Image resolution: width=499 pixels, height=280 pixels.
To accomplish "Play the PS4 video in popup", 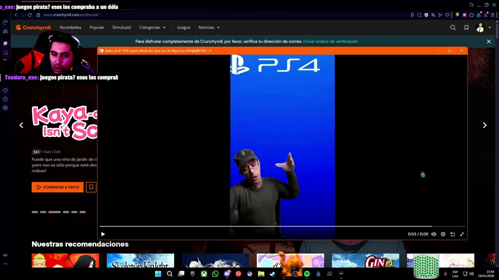I will (x=103, y=234).
